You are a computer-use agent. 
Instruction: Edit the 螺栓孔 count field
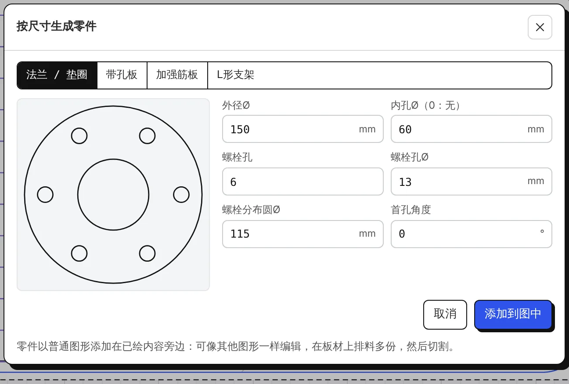point(303,181)
